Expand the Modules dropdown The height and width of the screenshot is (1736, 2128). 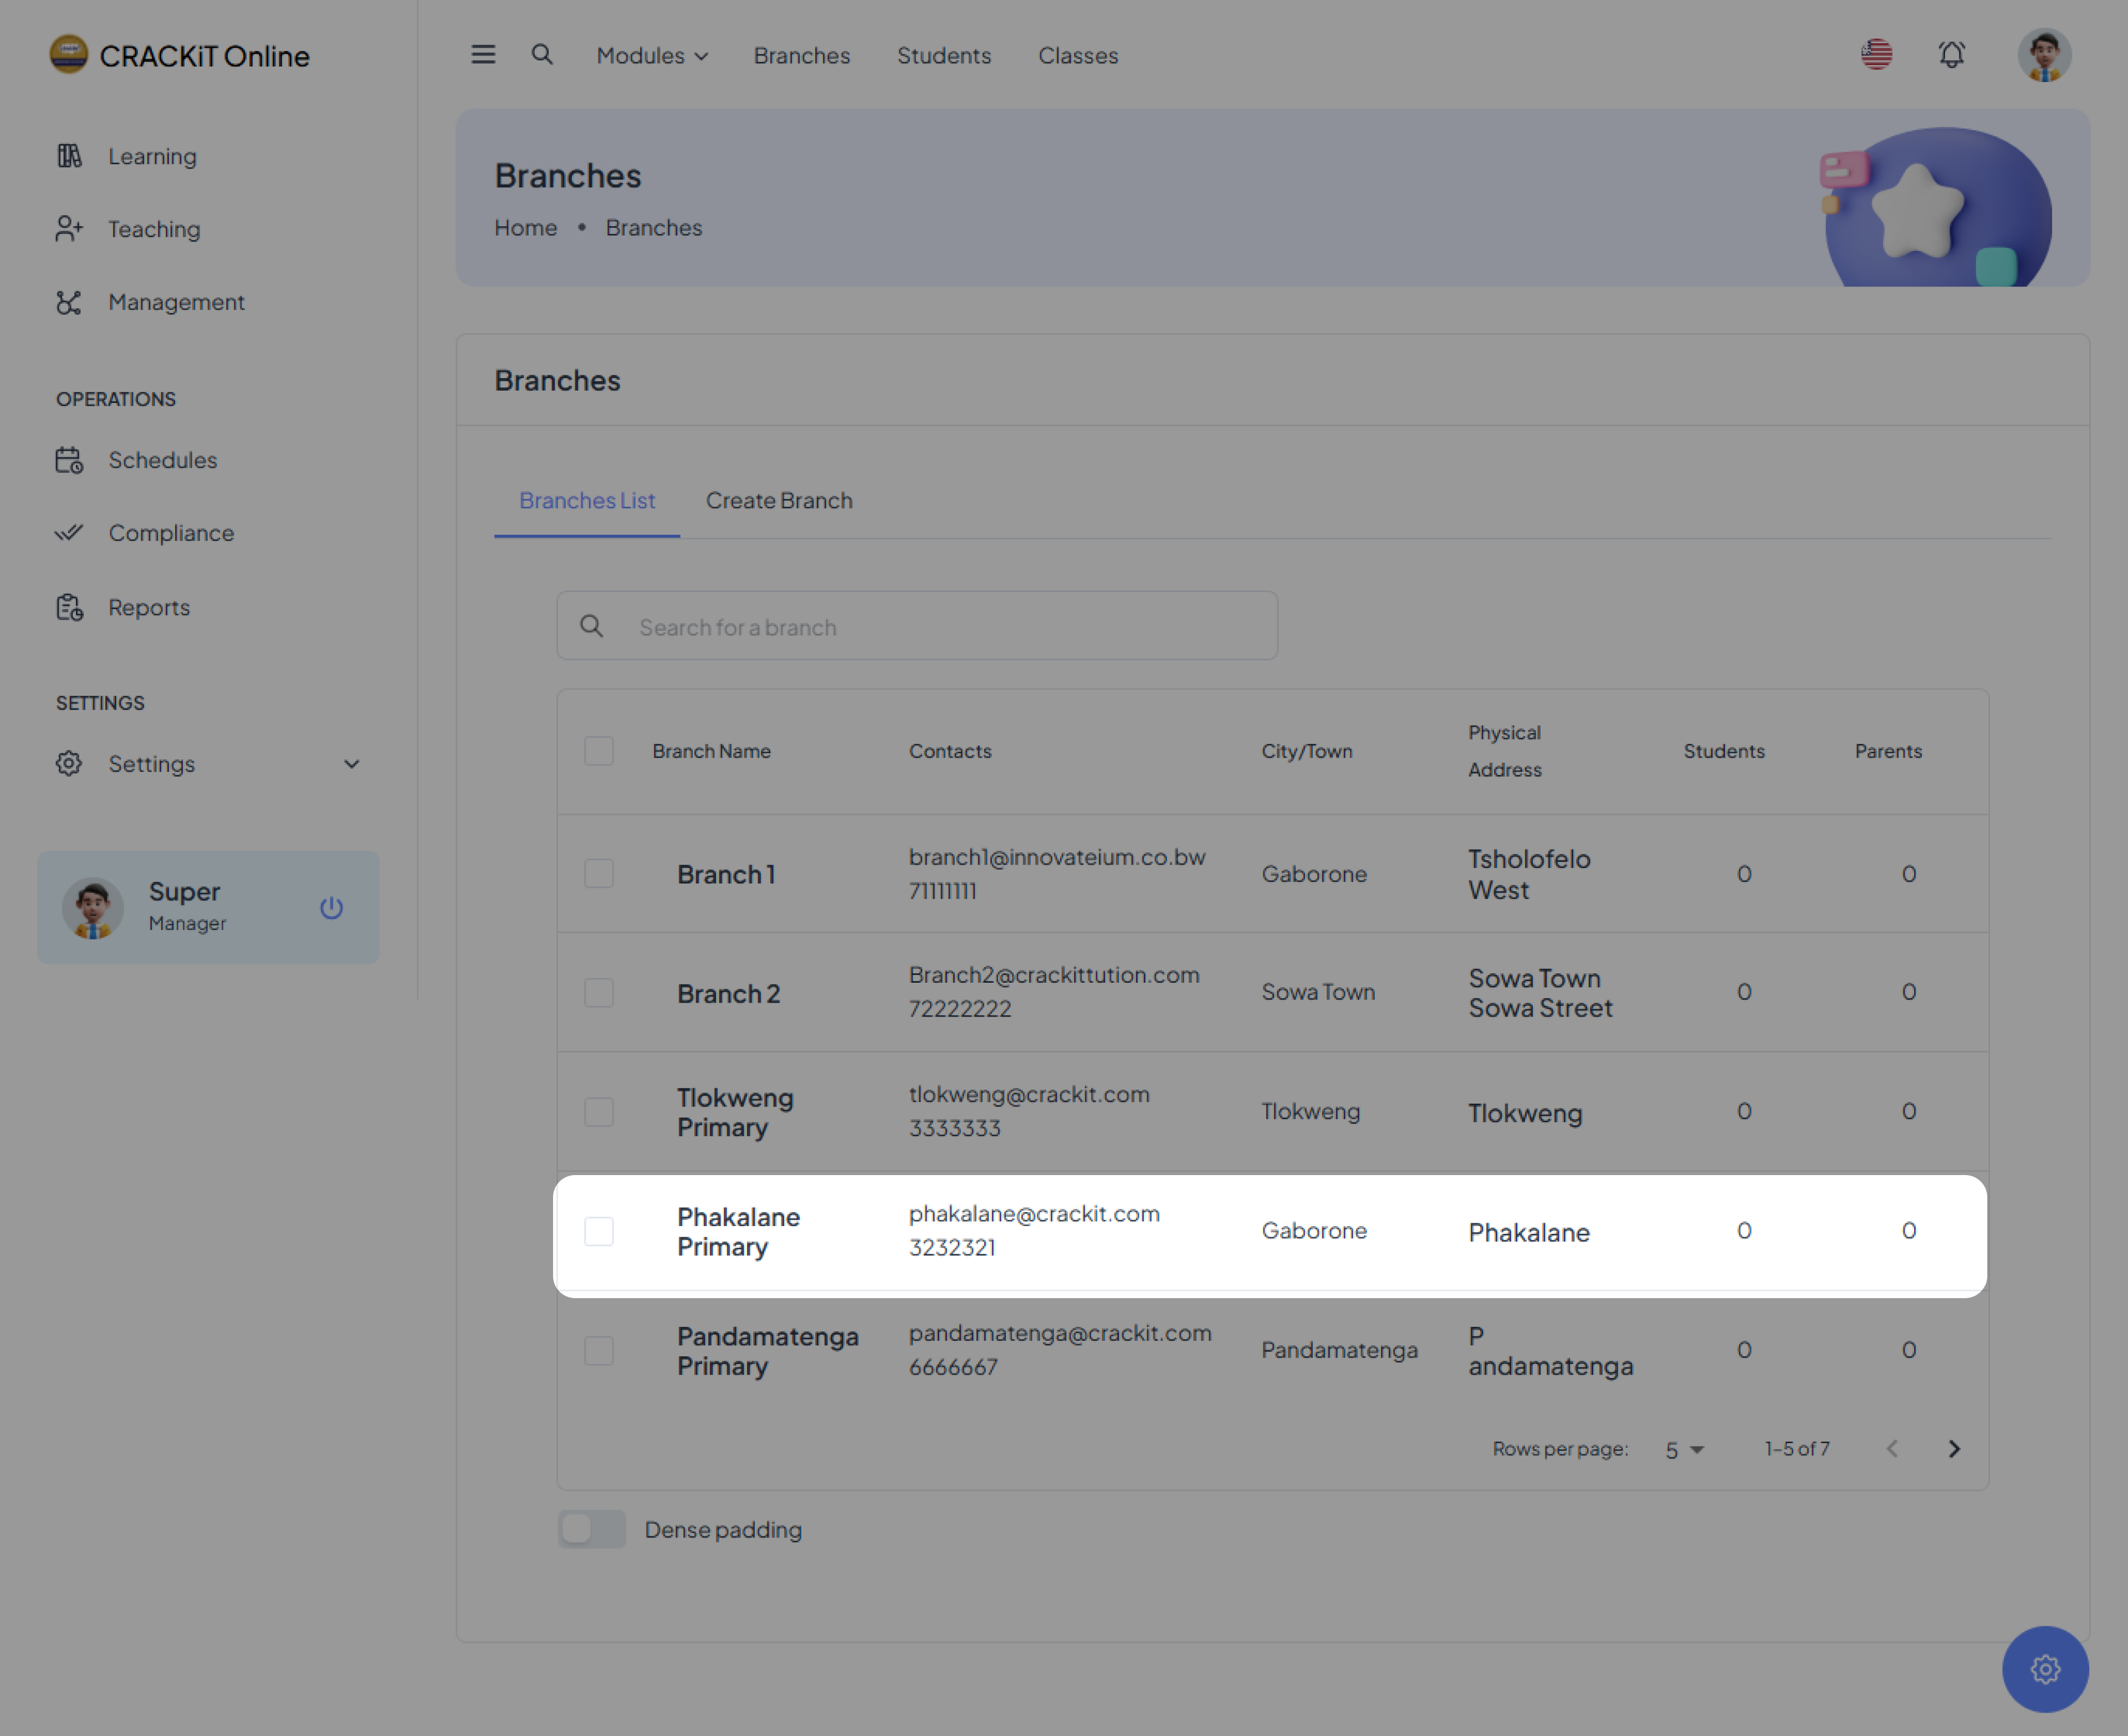652,56
